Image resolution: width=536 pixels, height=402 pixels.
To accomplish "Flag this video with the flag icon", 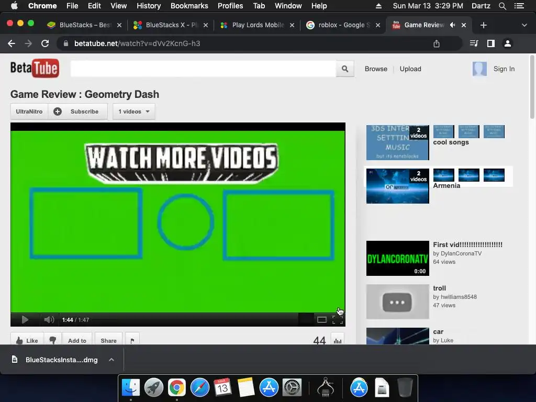I will (132, 340).
